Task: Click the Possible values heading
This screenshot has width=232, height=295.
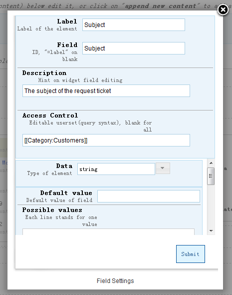Action: (x=52, y=210)
